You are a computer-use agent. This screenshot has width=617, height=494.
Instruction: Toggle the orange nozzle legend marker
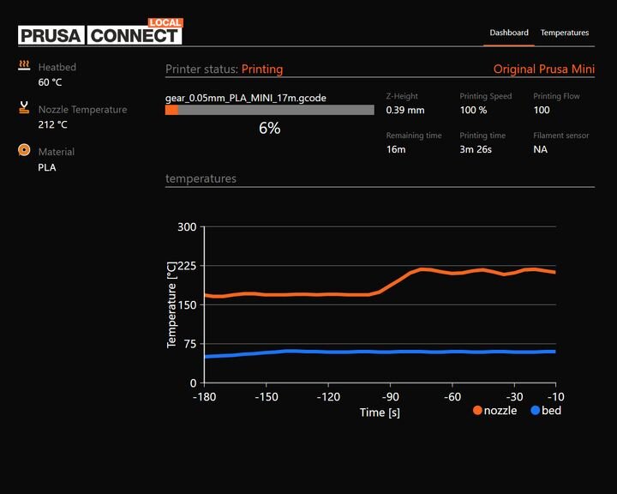click(477, 411)
